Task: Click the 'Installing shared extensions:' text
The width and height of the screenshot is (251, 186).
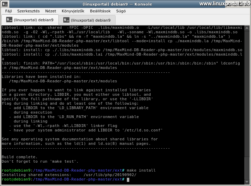Action: 36,175
